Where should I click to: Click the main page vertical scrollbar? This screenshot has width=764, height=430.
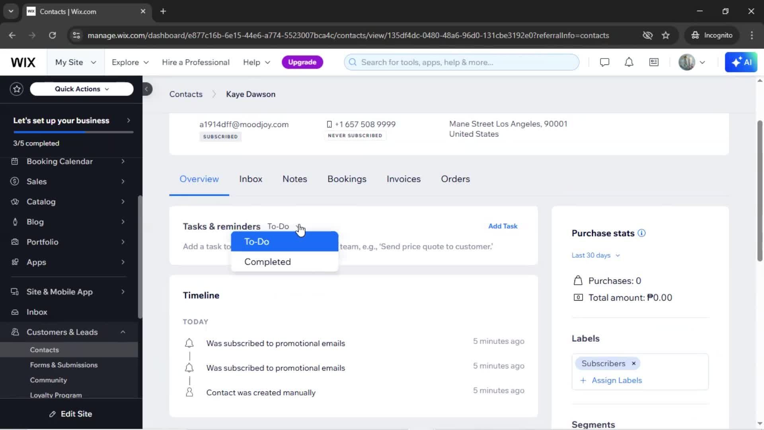(760, 190)
